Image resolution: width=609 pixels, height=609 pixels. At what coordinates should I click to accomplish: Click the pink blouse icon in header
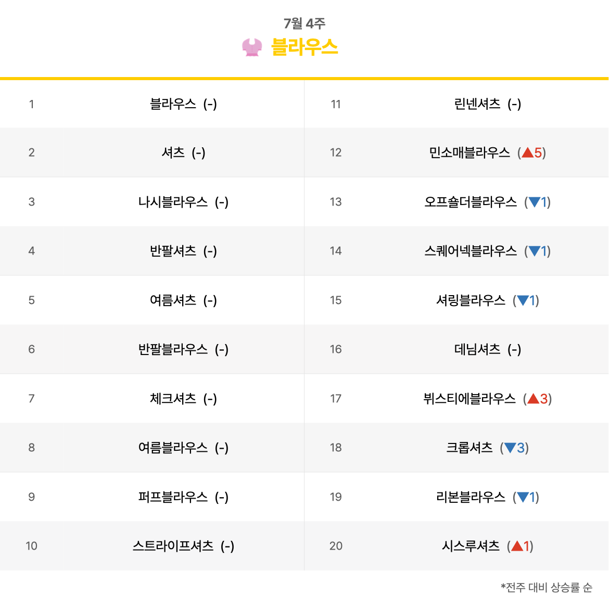(252, 47)
